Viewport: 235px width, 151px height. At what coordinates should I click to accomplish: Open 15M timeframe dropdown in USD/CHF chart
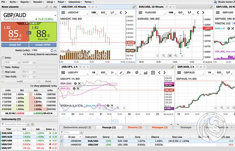(94, 13)
